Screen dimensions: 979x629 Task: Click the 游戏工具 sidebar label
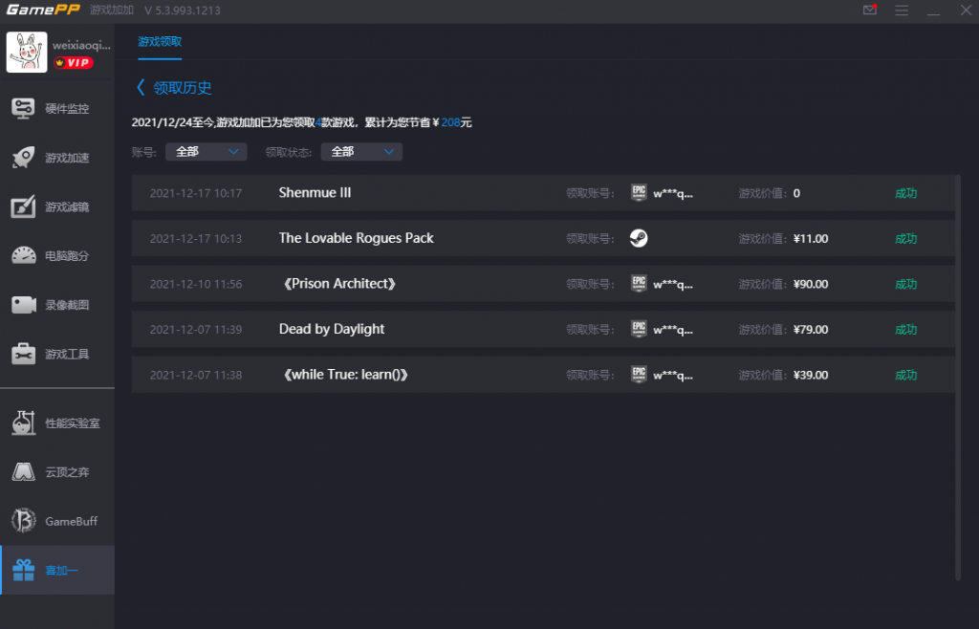67,355
